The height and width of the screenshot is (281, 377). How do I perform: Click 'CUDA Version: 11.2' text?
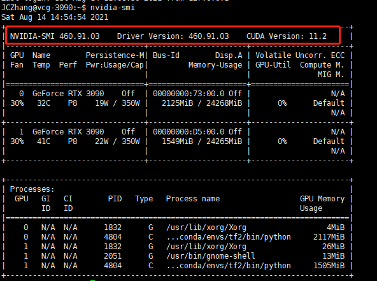click(287, 36)
